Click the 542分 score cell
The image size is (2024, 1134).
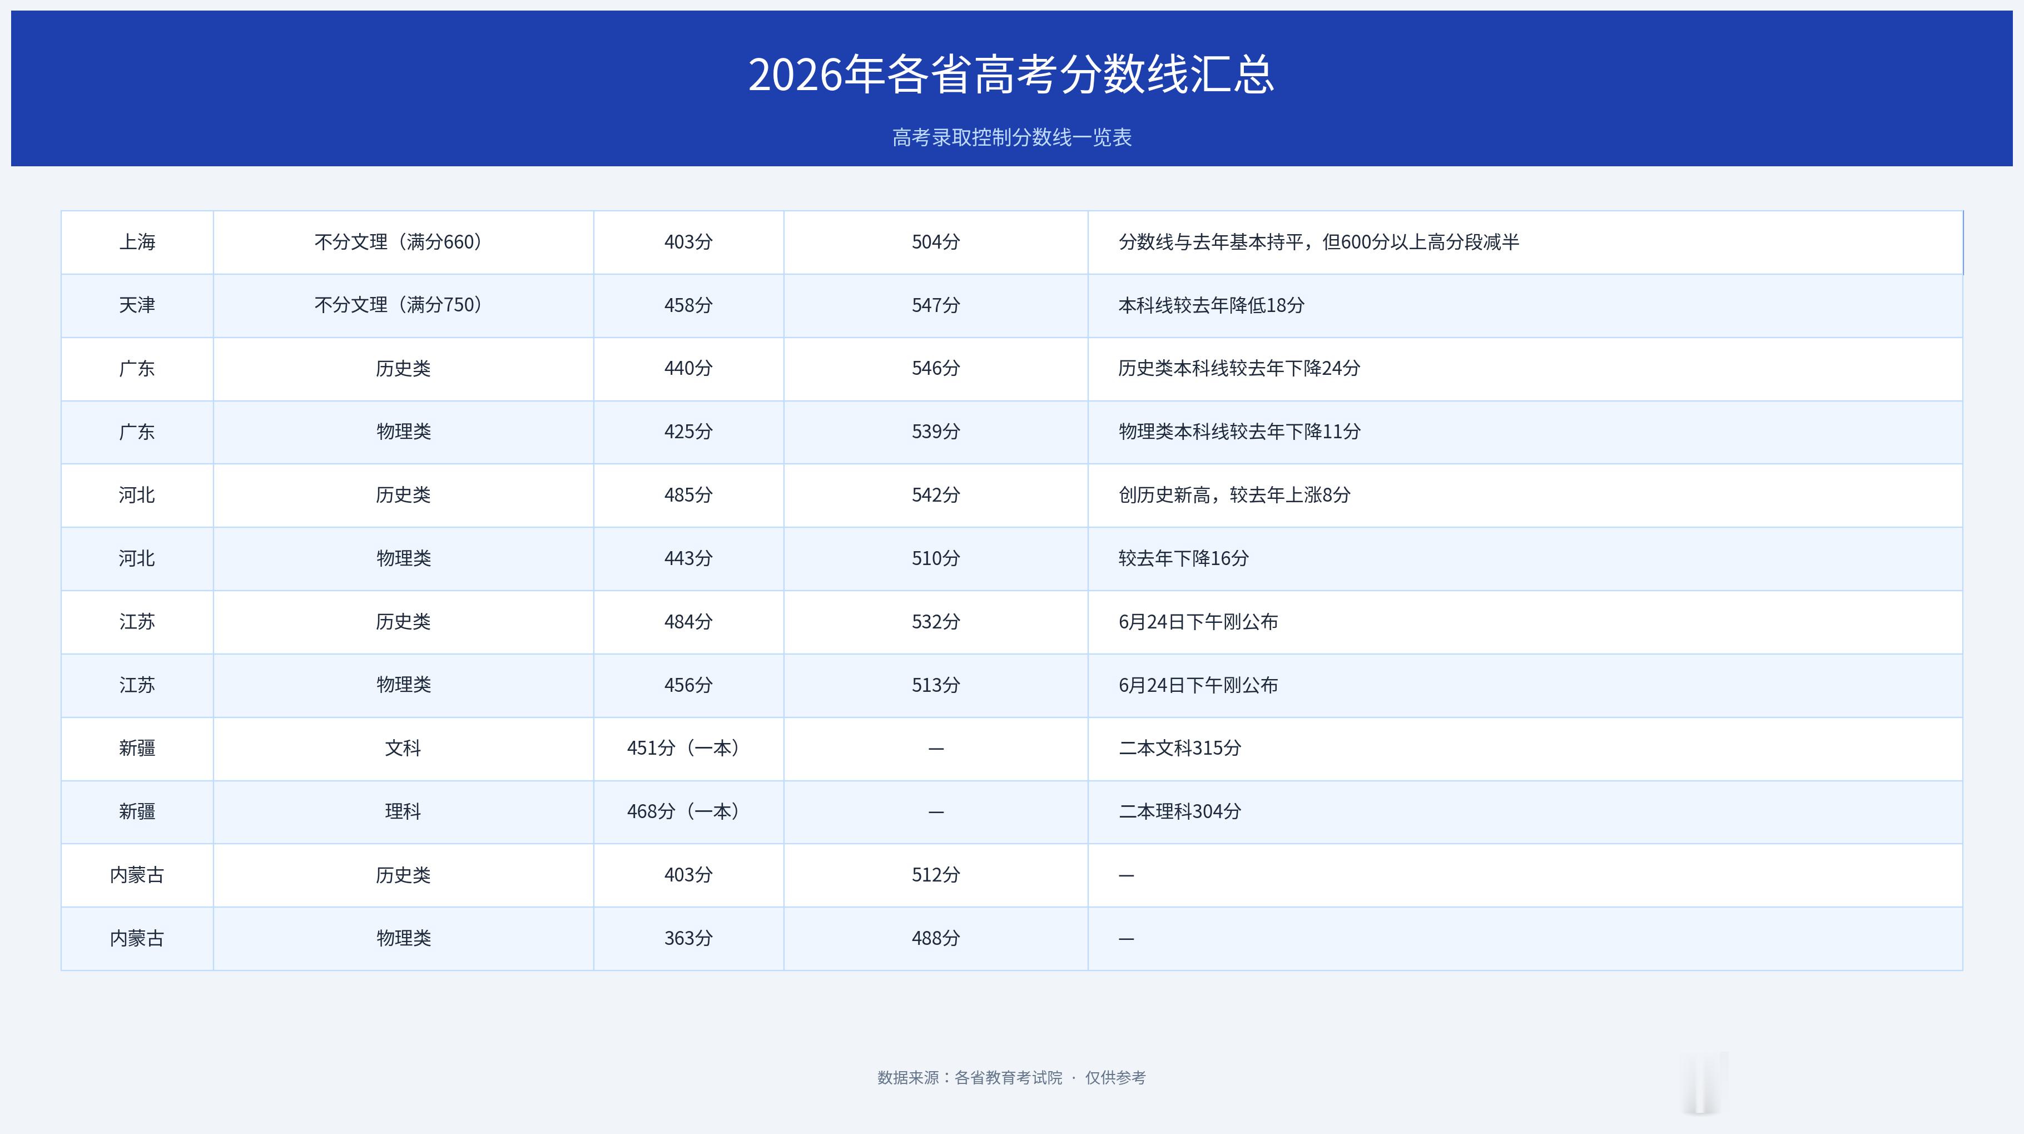click(x=936, y=495)
